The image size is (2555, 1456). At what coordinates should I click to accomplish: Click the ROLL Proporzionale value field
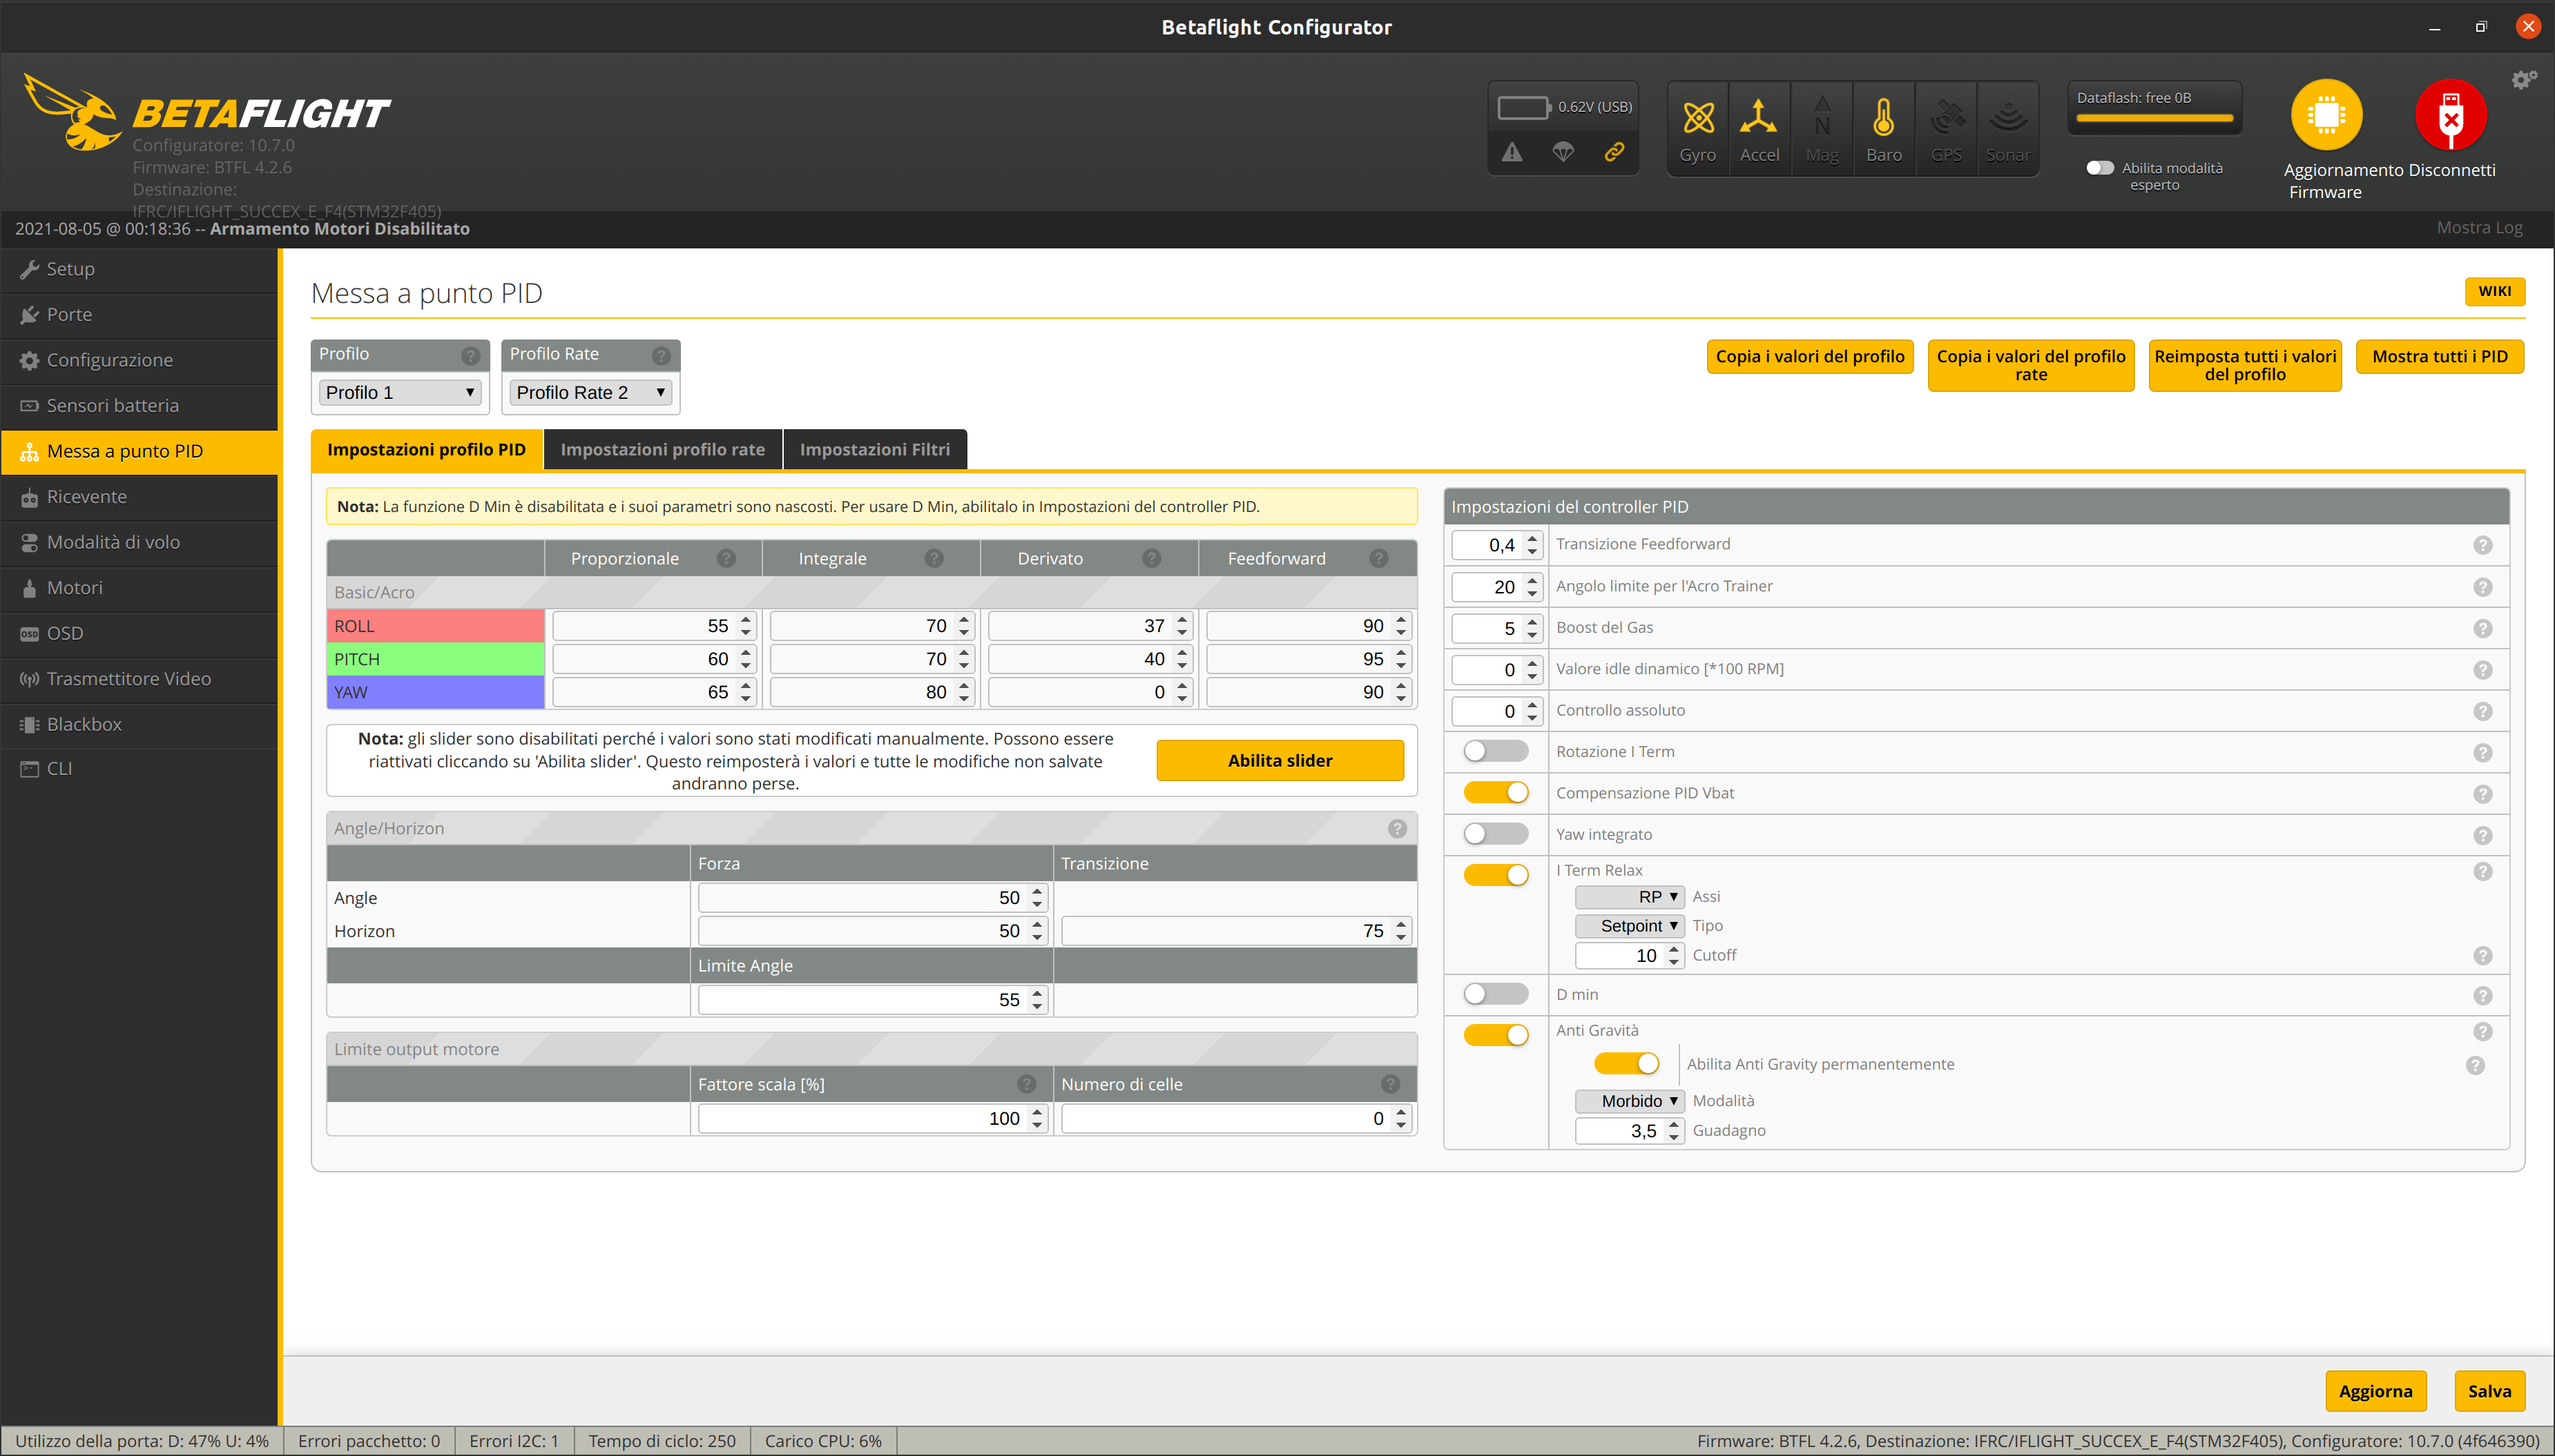(x=644, y=626)
